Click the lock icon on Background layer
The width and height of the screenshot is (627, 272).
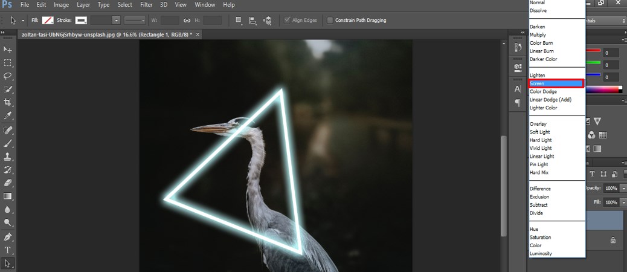coord(613,240)
